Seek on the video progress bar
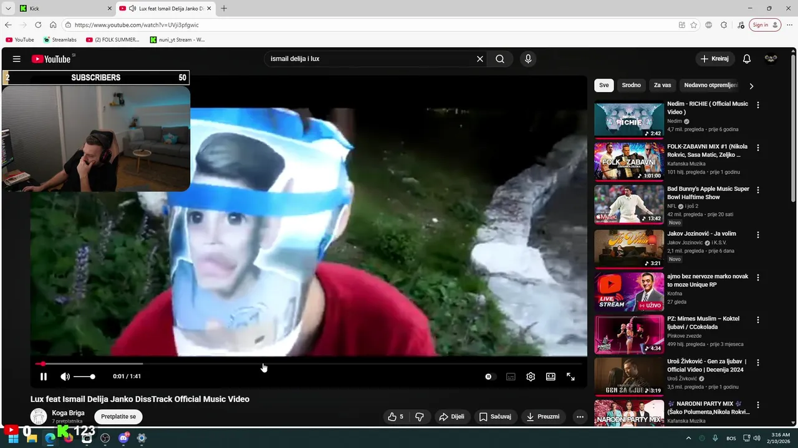This screenshot has height=448, width=798. click(x=309, y=363)
